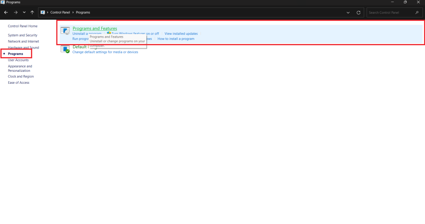Open Network and Internet category
This screenshot has width=425, height=224.
tap(23, 41)
